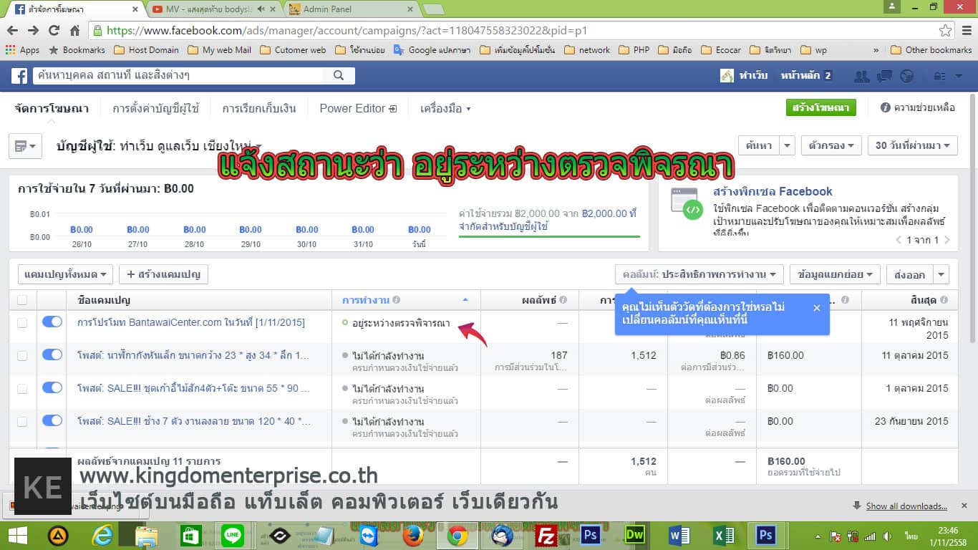Open the friend requests icon
This screenshot has height=550, width=978.
tap(862, 76)
